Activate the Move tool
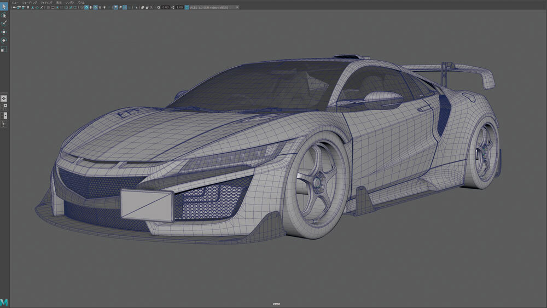Image resolution: width=547 pixels, height=308 pixels. pos(4,32)
